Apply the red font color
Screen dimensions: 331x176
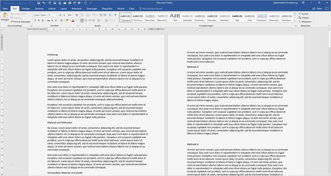73,20
